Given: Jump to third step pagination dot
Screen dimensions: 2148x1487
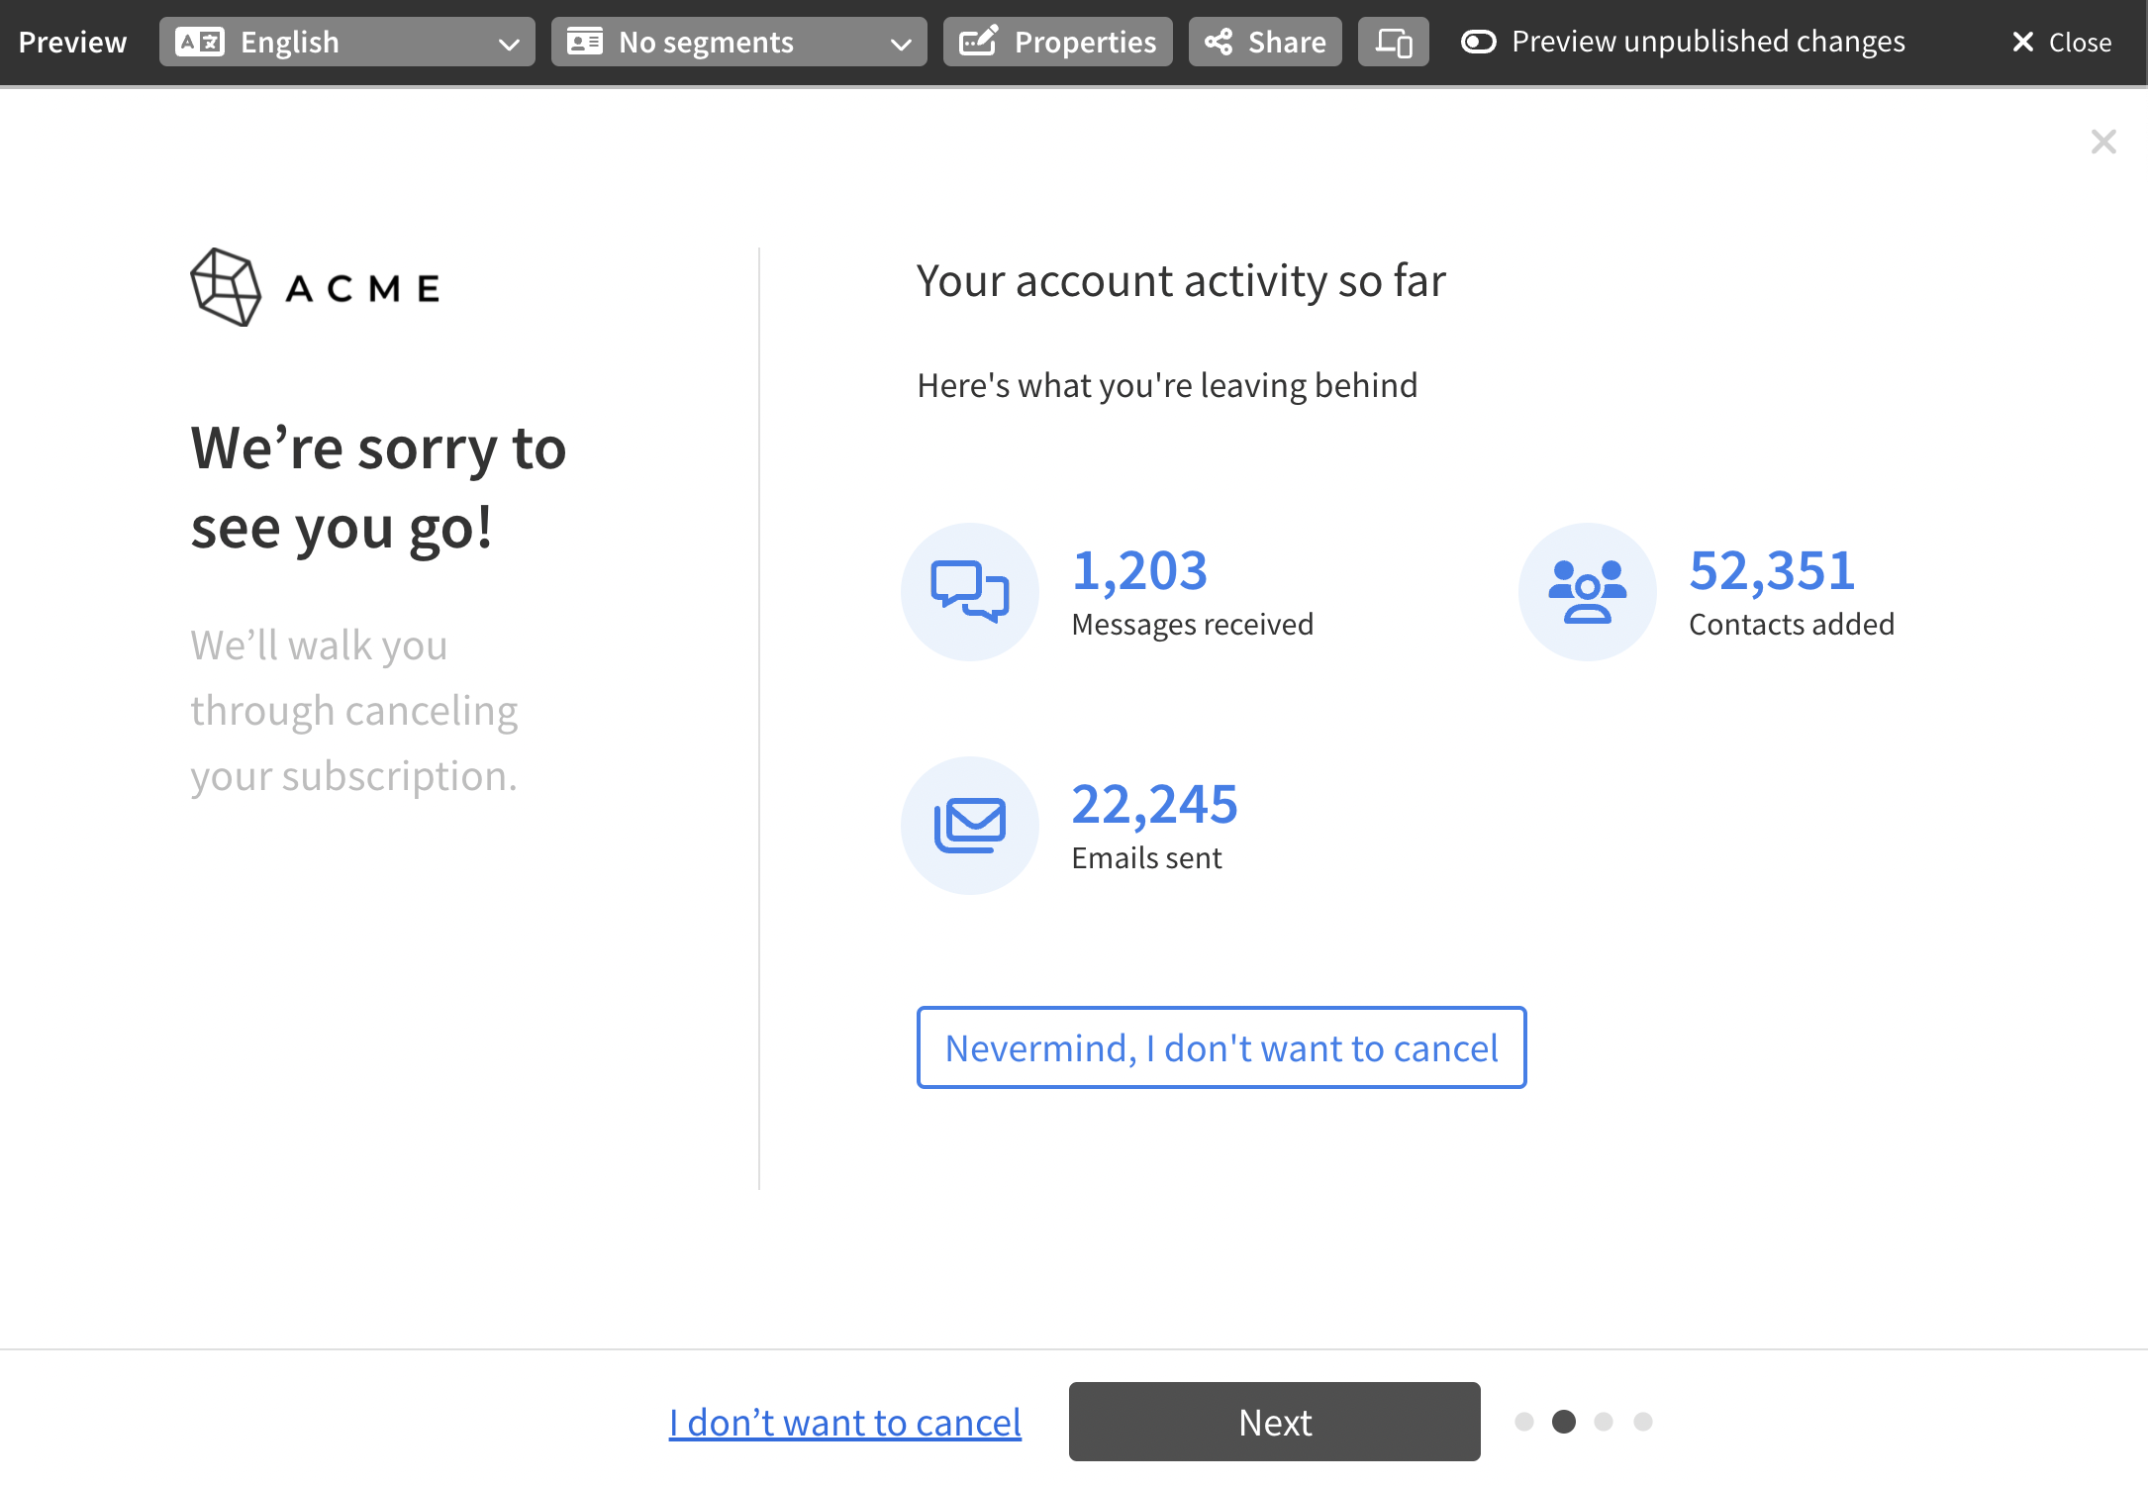Looking at the screenshot, I should point(1604,1422).
